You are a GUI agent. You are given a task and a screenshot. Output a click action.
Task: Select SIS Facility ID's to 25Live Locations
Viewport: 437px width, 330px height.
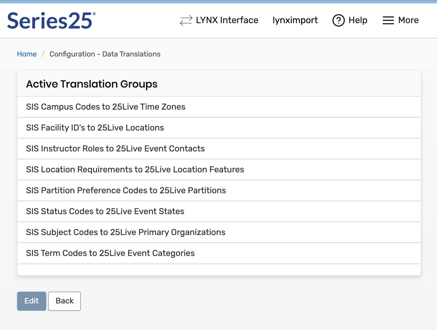coord(219,128)
